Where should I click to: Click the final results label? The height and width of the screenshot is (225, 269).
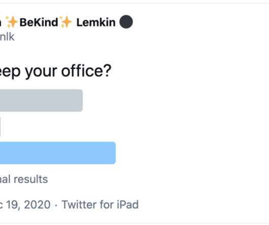point(24,179)
